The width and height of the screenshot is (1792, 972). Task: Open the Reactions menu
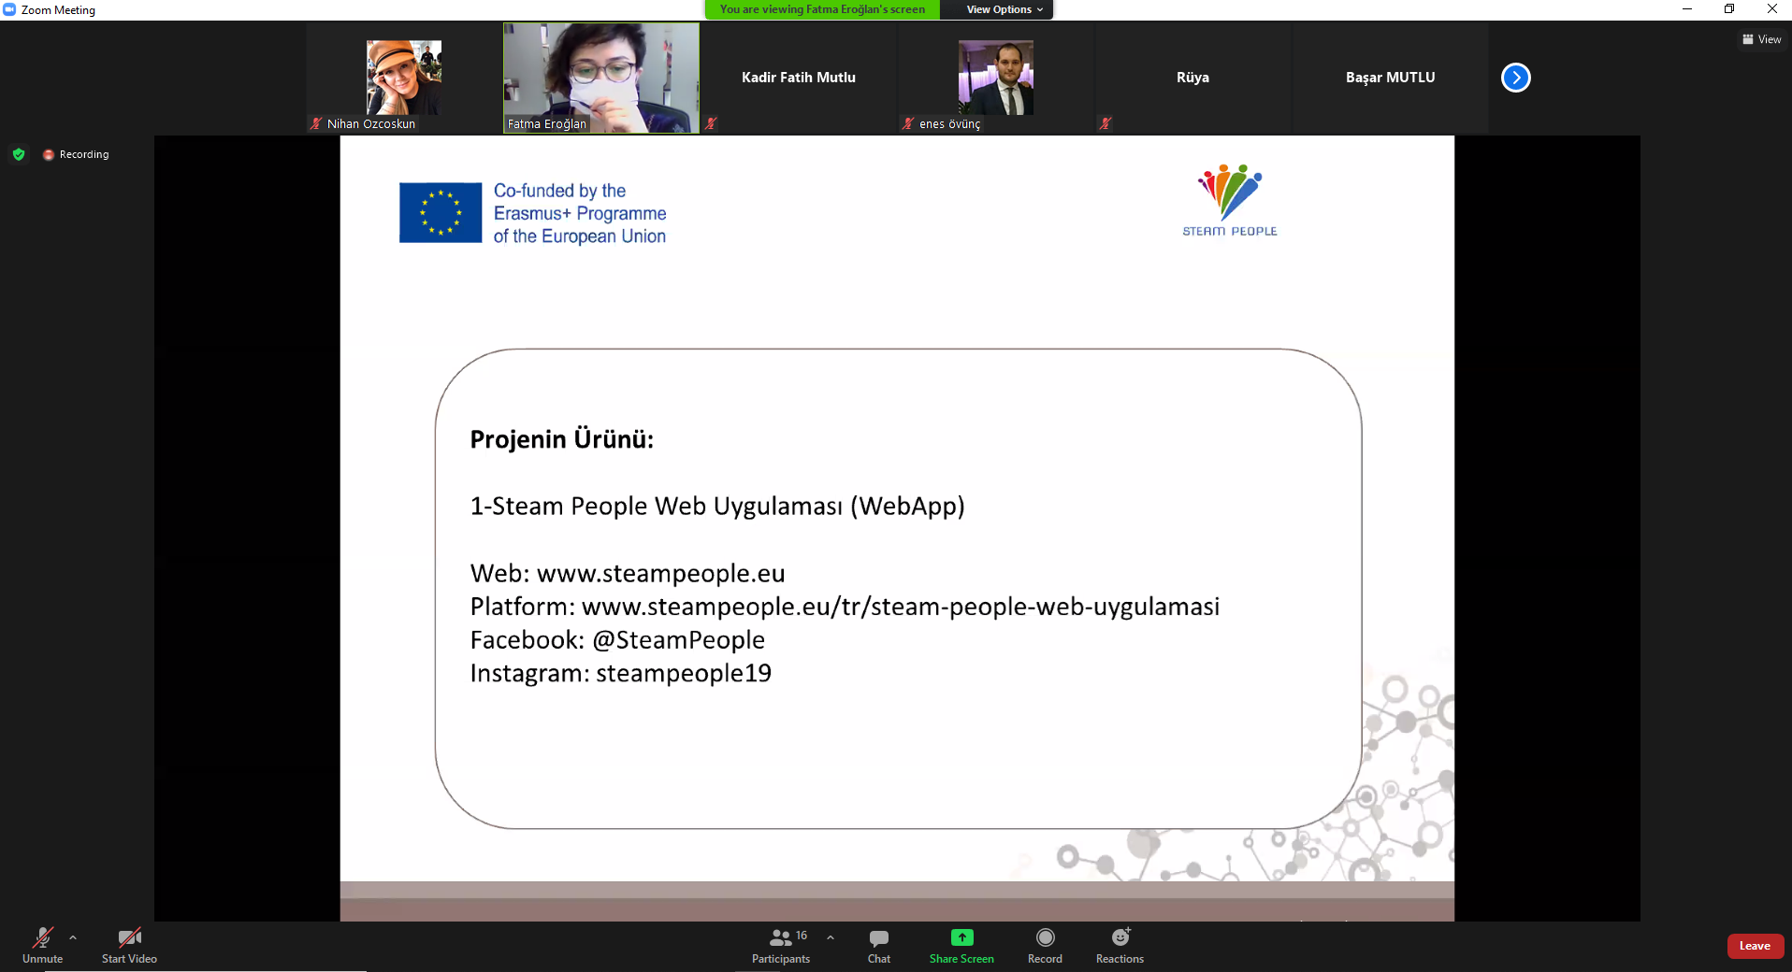tap(1120, 945)
